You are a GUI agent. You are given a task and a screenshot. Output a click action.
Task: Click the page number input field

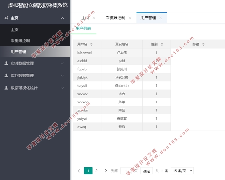click(126, 171)
